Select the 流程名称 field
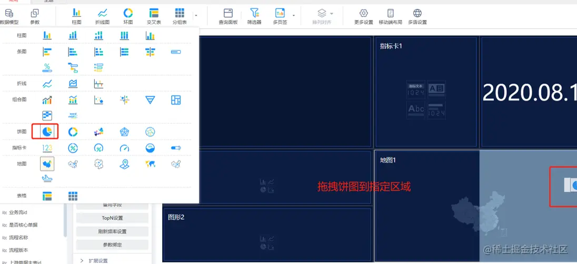Image resolution: width=577 pixels, height=264 pixels. click(18, 238)
